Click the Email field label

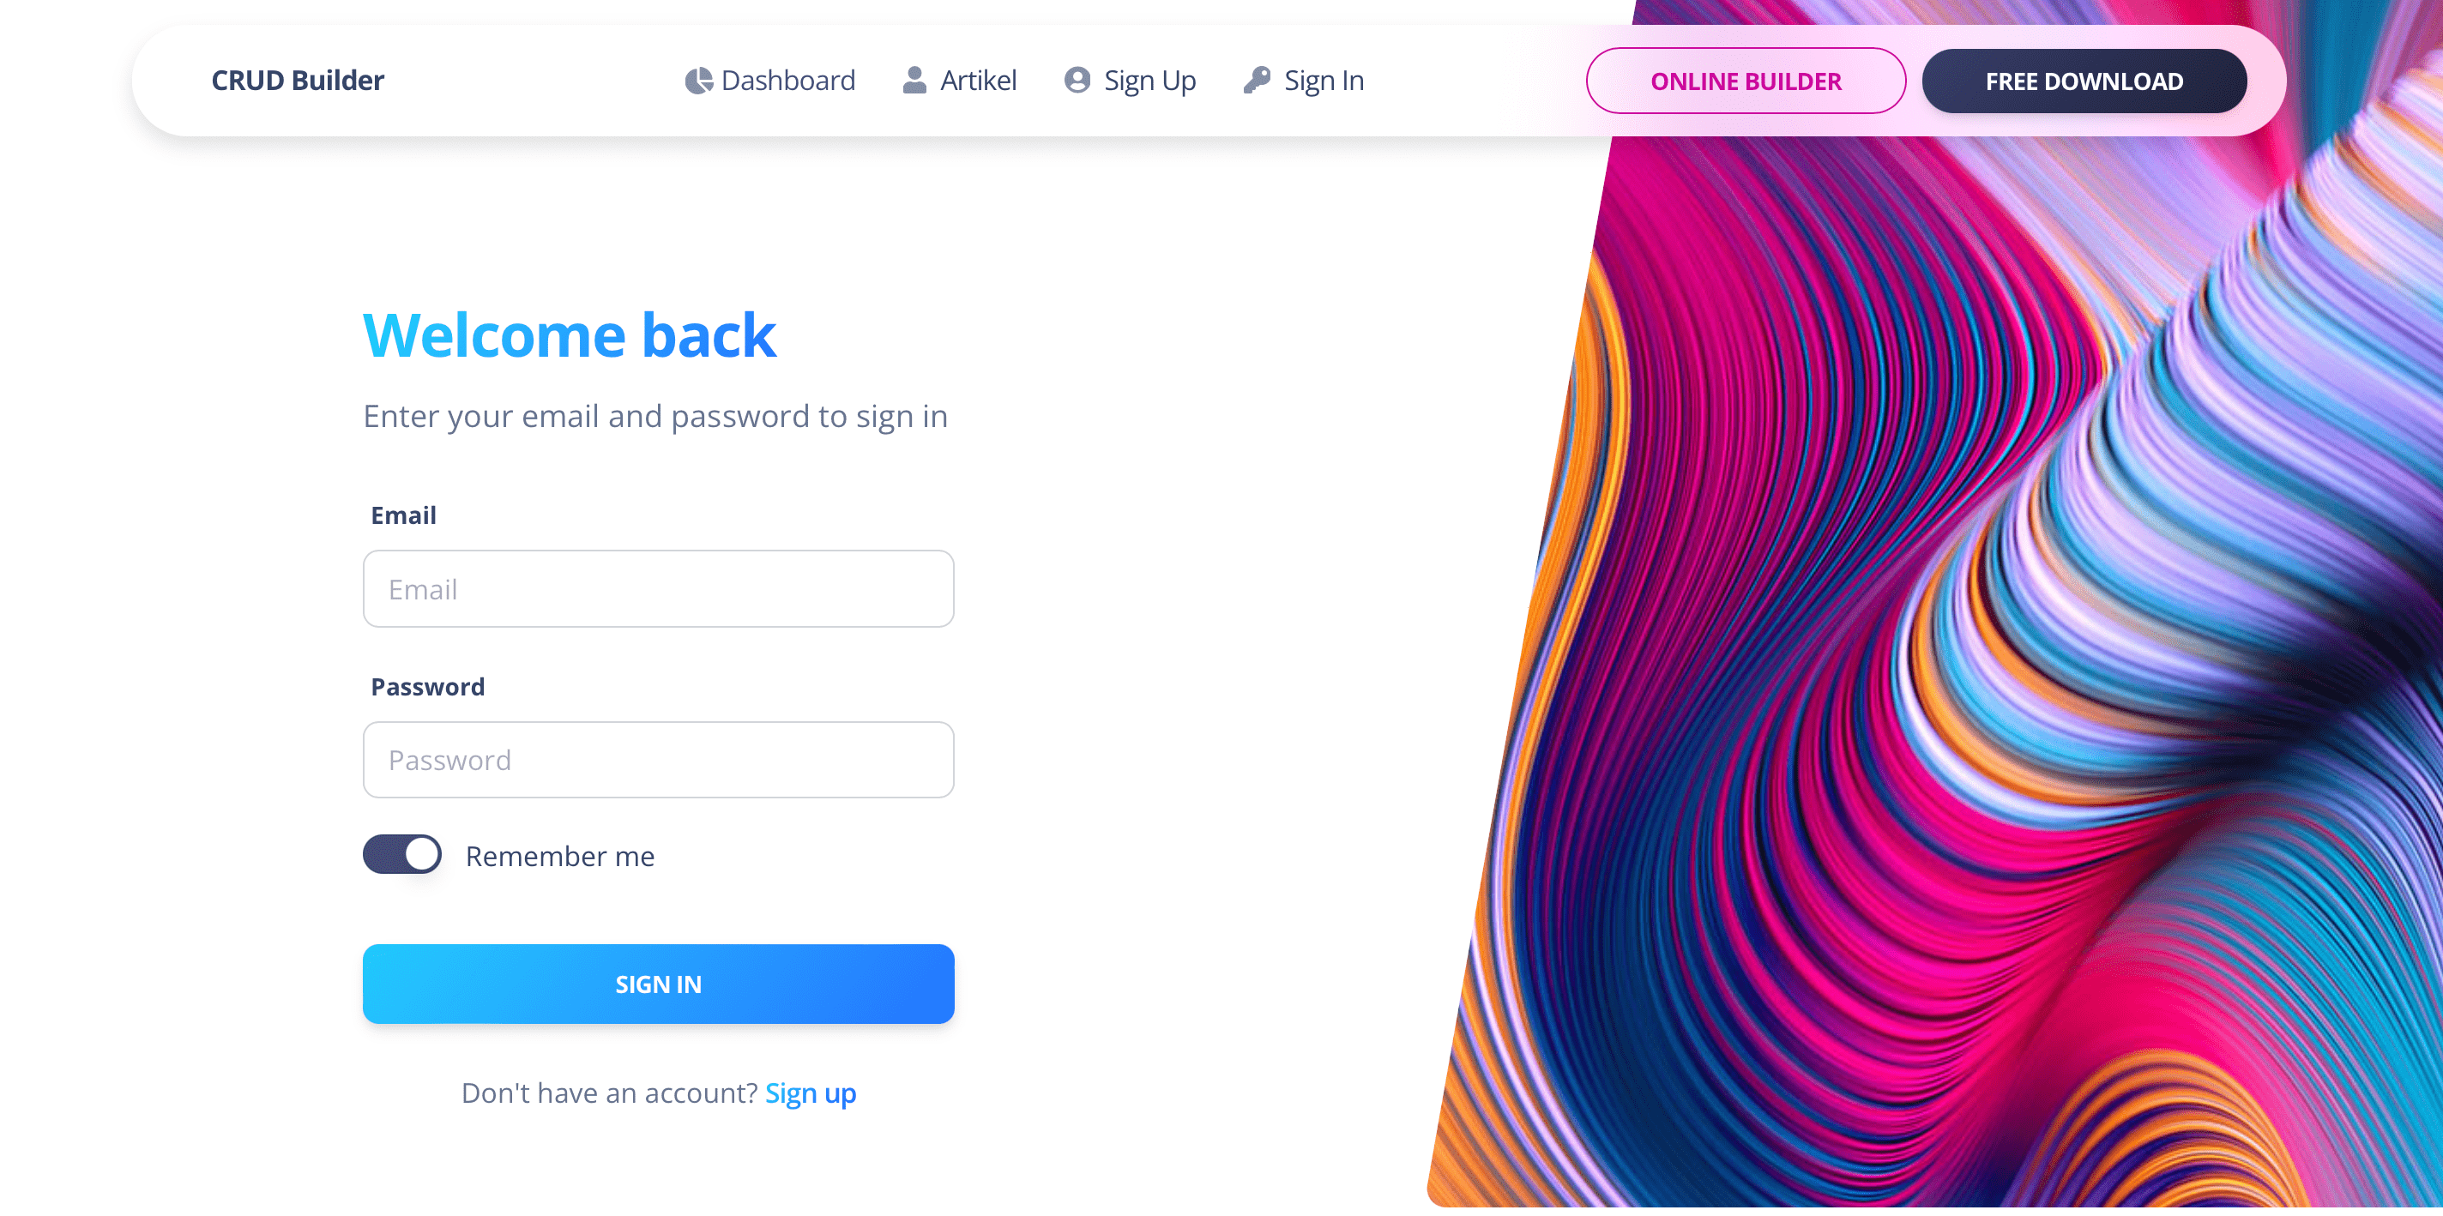click(x=403, y=515)
